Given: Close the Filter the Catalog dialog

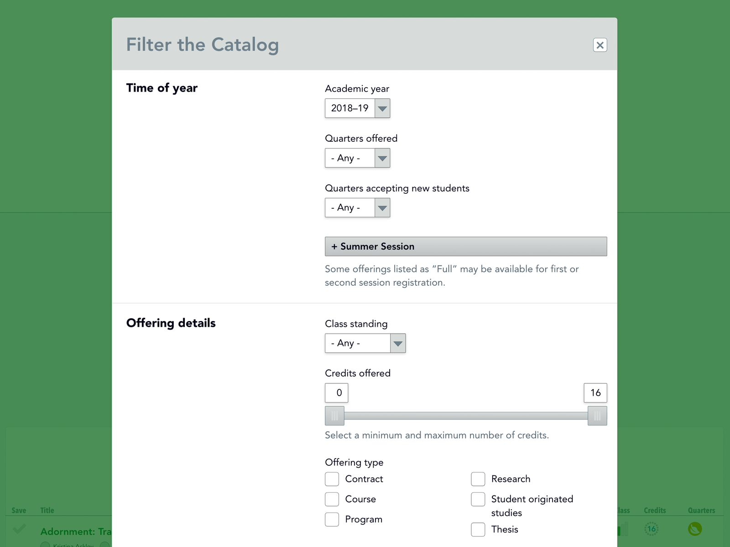Looking at the screenshot, I should click(600, 45).
